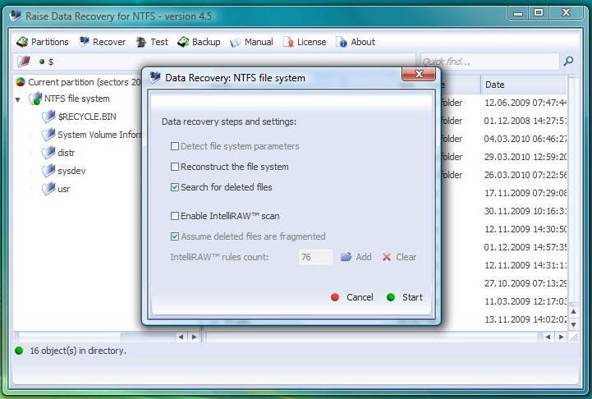Click the Add rules folder icon
This screenshot has width=592, height=399.
click(x=346, y=257)
